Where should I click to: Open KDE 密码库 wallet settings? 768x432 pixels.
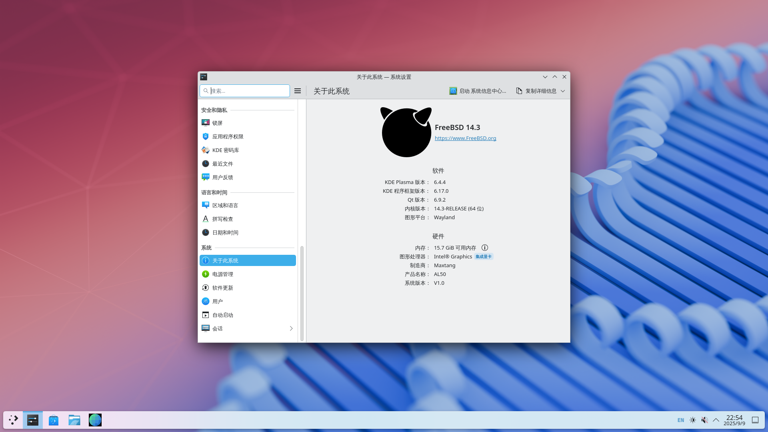coord(248,150)
